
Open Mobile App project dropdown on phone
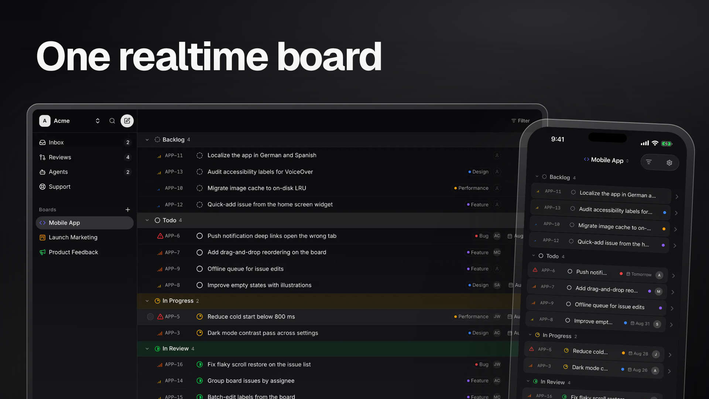point(606,160)
